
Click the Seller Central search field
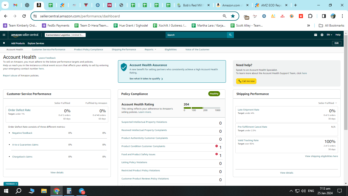click(196, 35)
